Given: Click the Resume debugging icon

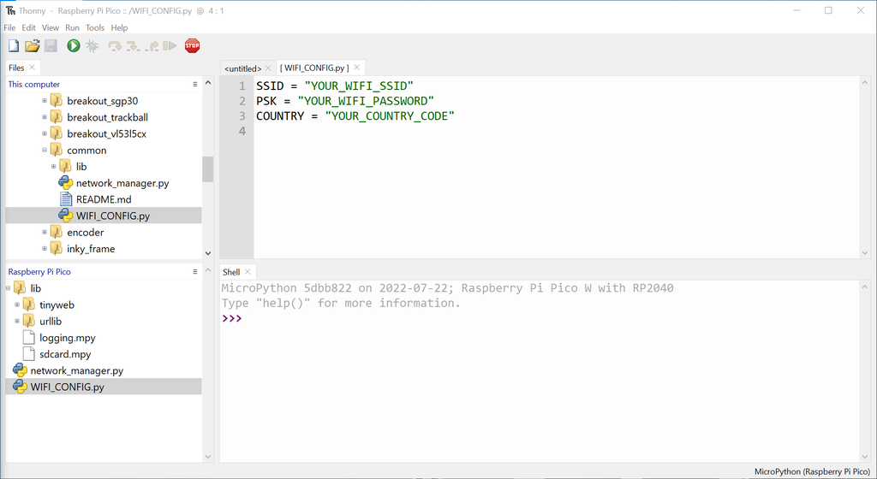Looking at the screenshot, I should pos(170,46).
